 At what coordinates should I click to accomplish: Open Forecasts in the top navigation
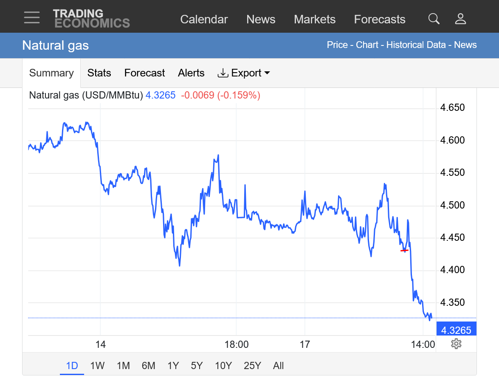click(x=380, y=20)
